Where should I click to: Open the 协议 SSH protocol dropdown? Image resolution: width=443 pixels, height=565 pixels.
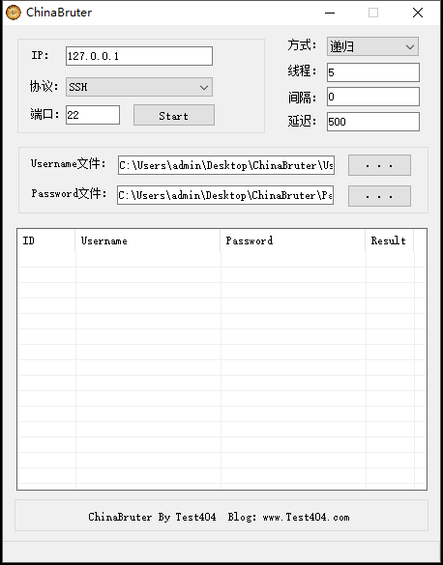(139, 87)
